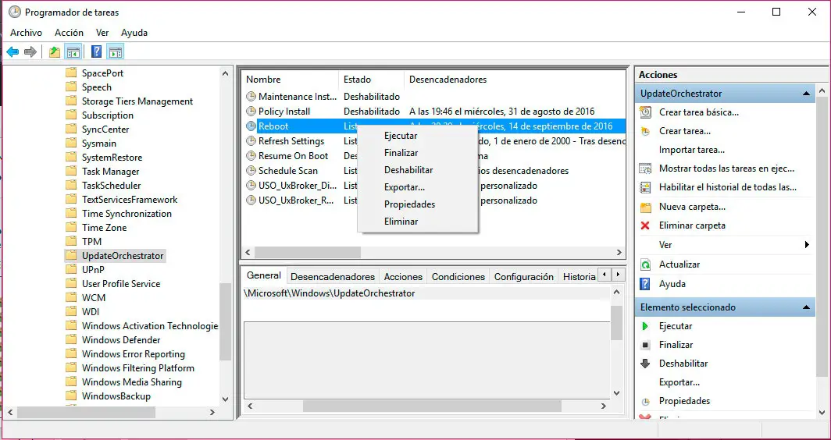Choose Propiedades from the context menu

click(x=418, y=204)
